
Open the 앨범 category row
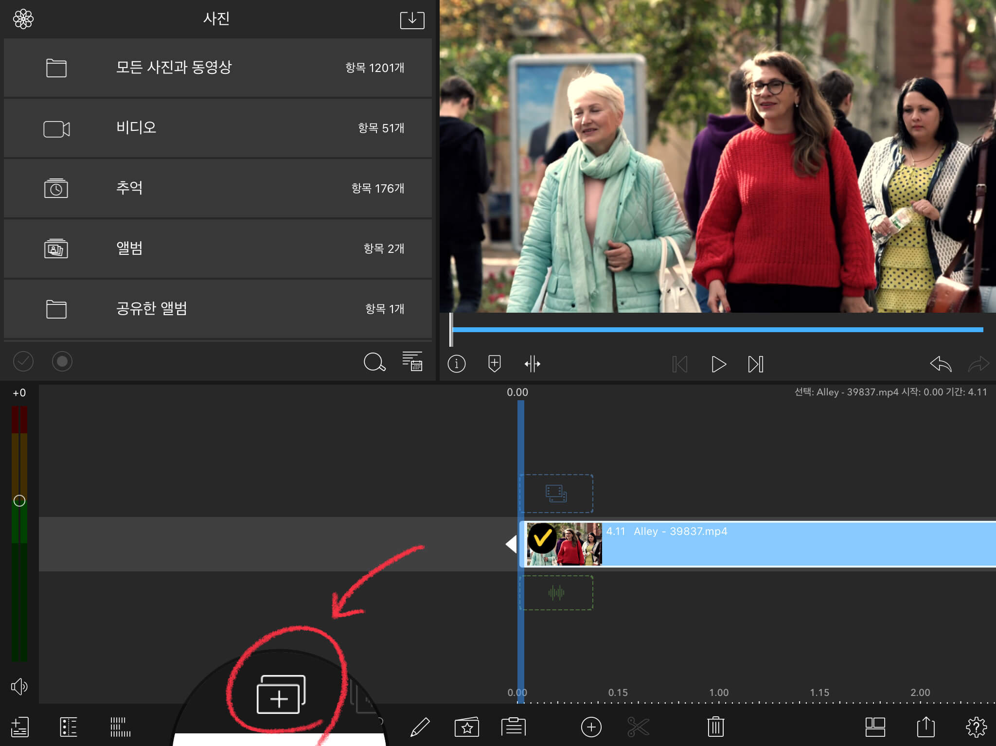coord(217,249)
